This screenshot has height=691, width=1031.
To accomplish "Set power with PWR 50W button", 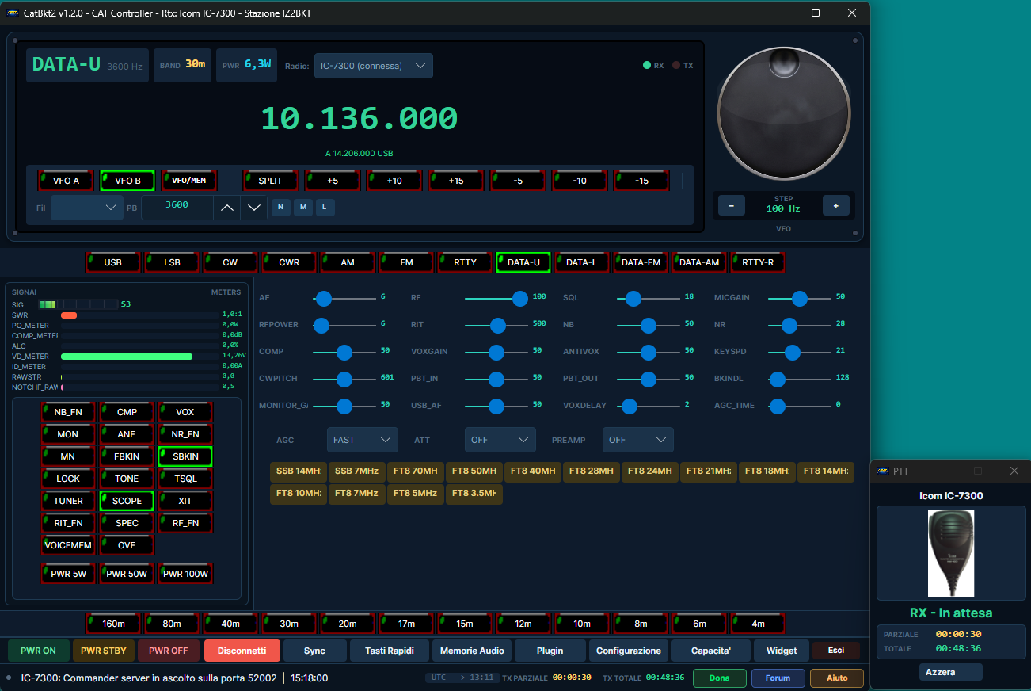I will pyautogui.click(x=127, y=574).
